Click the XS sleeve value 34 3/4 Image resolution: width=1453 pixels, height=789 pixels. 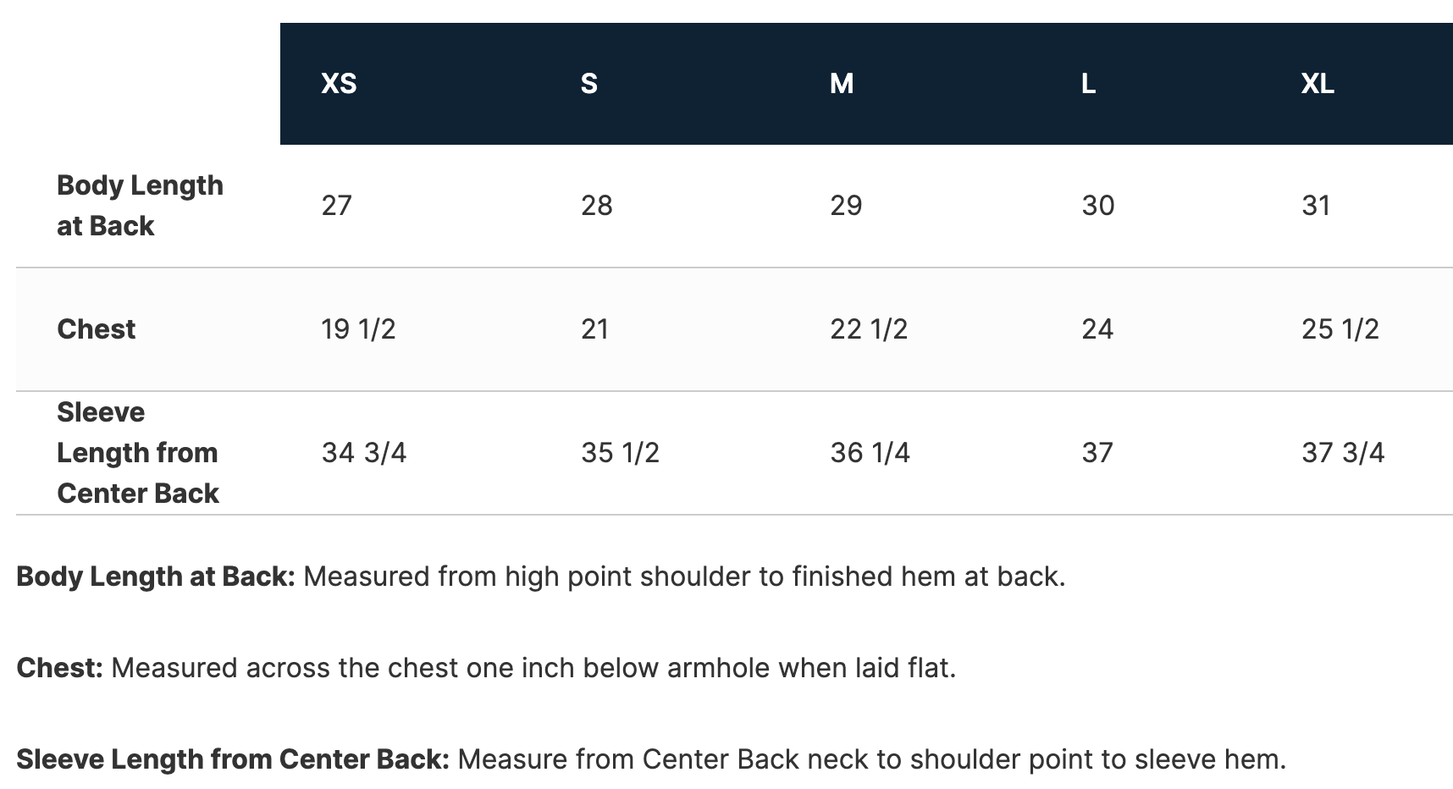click(x=363, y=452)
